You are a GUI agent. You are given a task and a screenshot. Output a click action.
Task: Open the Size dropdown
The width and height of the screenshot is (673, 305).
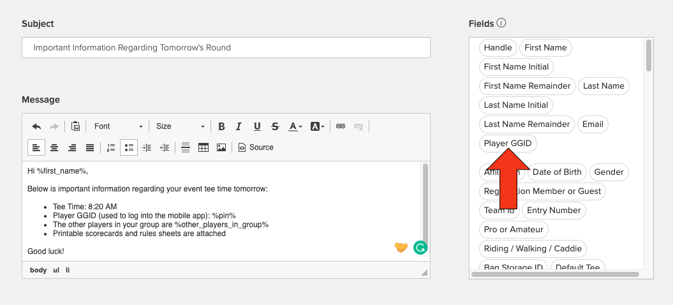tap(181, 126)
